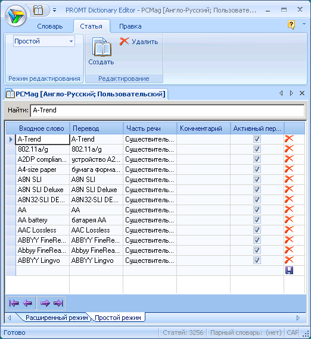Viewport: 311px width, 339px height.
Task: Open the Простой editing mode dropdown
Action: (x=44, y=41)
